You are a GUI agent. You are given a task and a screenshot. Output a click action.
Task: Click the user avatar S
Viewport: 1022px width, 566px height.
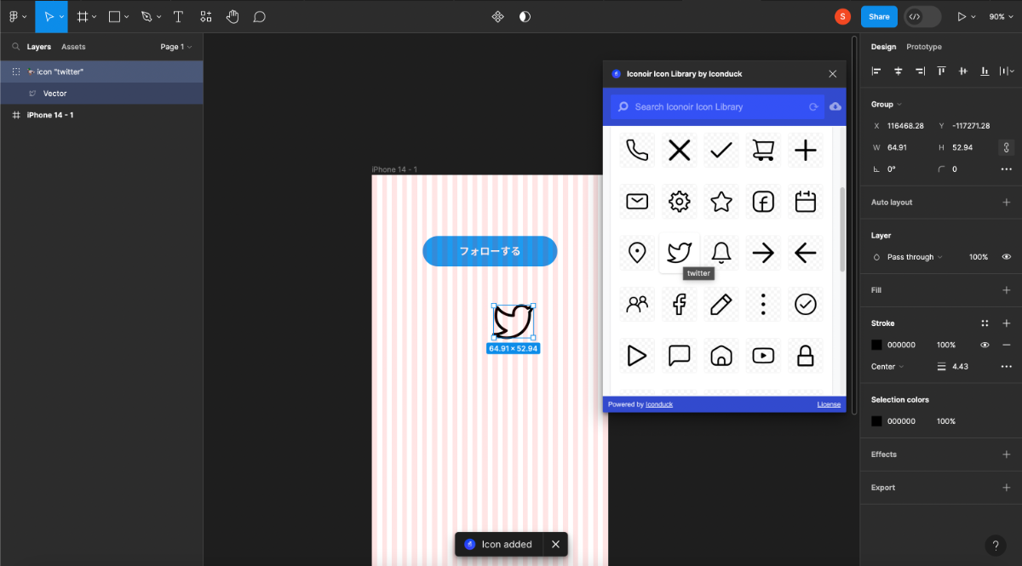point(842,16)
